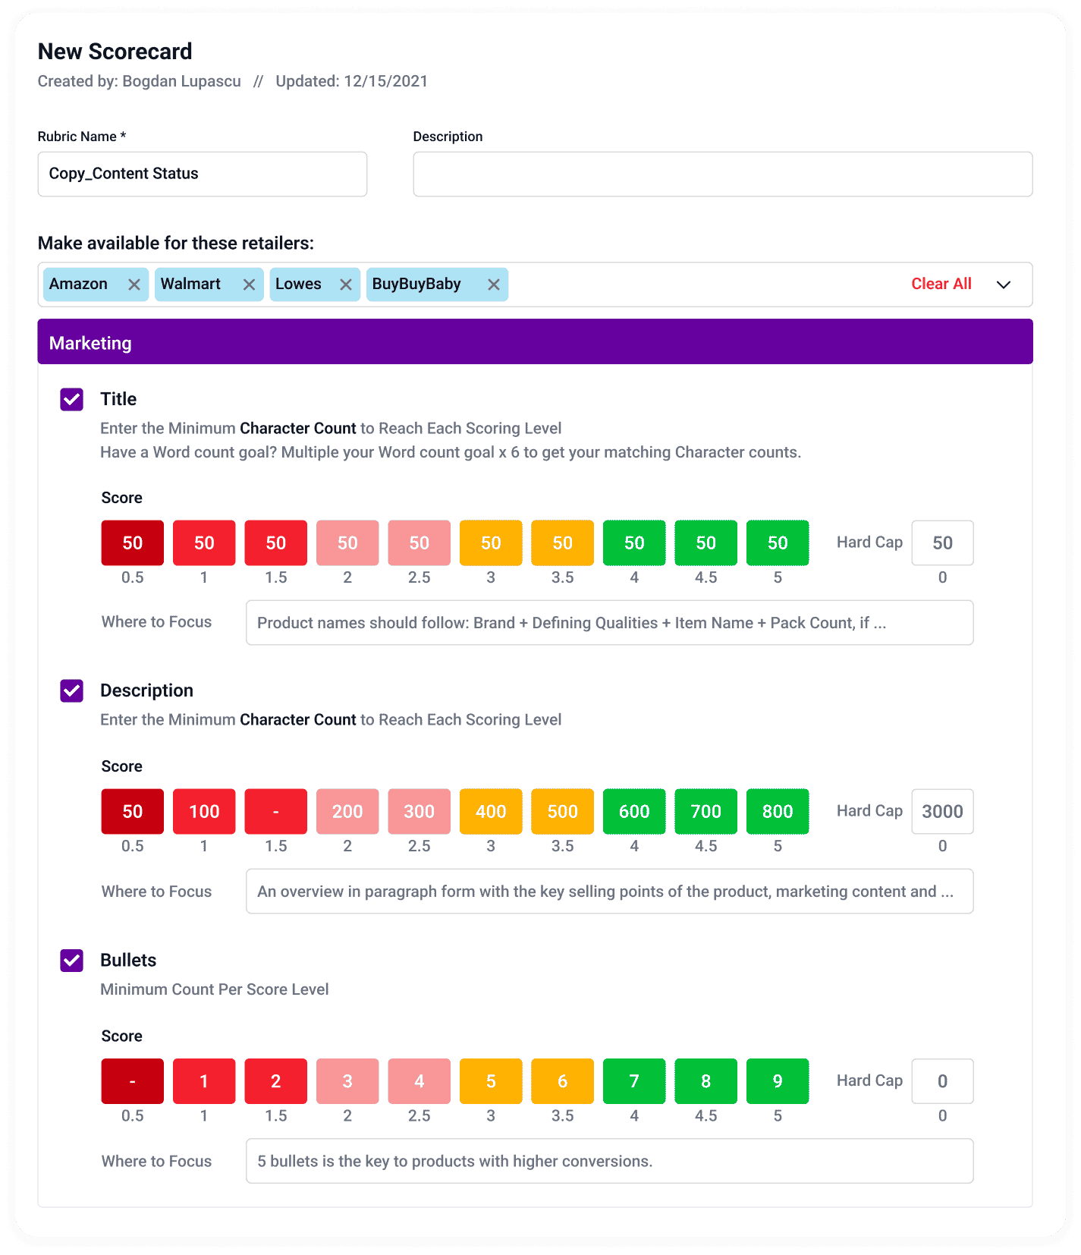Remove the Lowes retailer tag
The image size is (1081, 1255).
pos(346,284)
